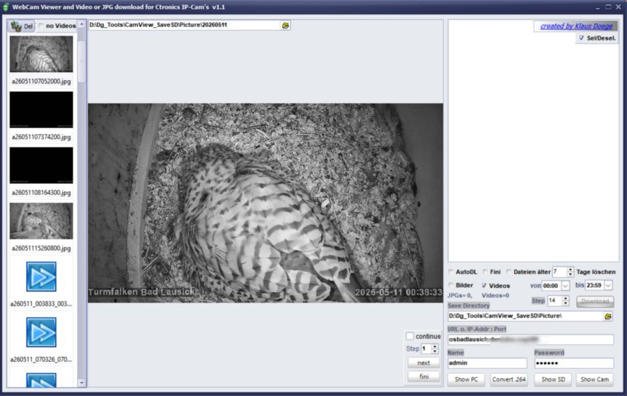This screenshot has height=396, width=627.
Task: Click the app icon in title bar
Action: pos(6,7)
